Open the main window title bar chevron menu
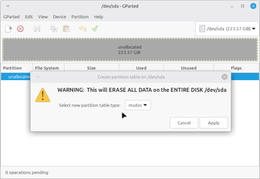The width and height of the screenshot is (260, 179). [8, 6]
